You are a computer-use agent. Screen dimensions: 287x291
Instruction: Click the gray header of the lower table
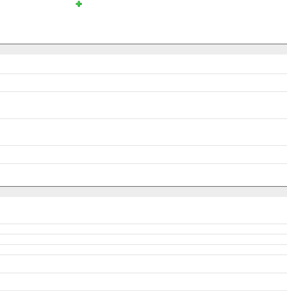pyautogui.click(x=143, y=192)
